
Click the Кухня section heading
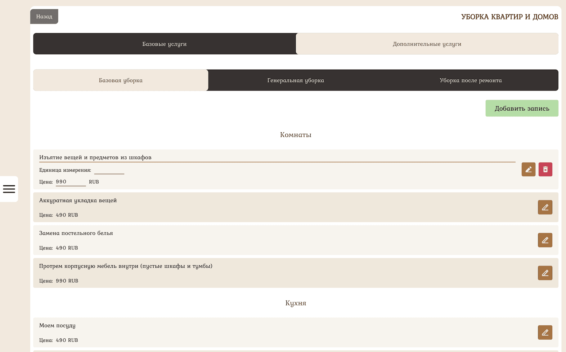coord(296,303)
